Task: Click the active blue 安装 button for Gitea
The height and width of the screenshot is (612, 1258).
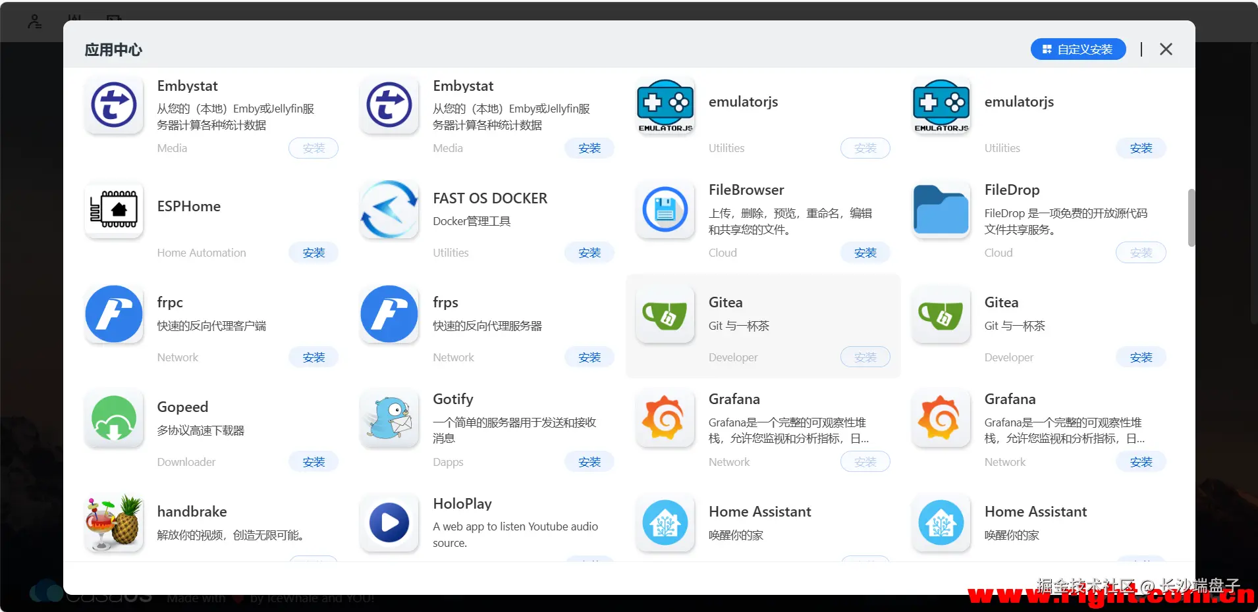Action: pyautogui.click(x=1141, y=357)
